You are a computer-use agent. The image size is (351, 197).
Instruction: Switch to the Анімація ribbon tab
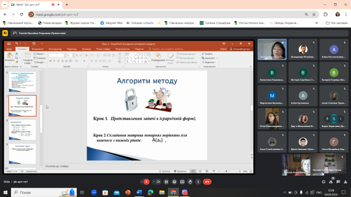click(87, 49)
